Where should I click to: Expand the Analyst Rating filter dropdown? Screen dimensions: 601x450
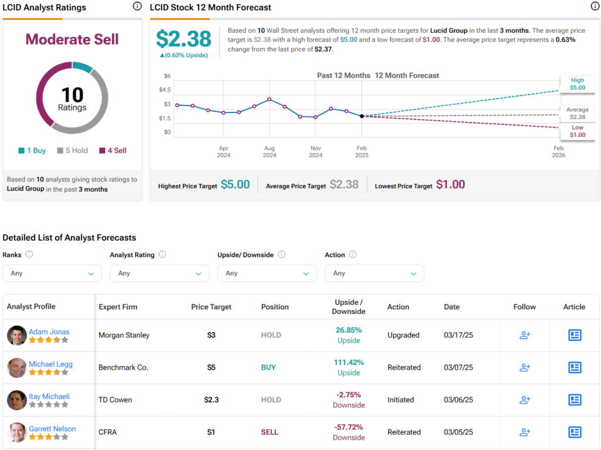coord(160,273)
